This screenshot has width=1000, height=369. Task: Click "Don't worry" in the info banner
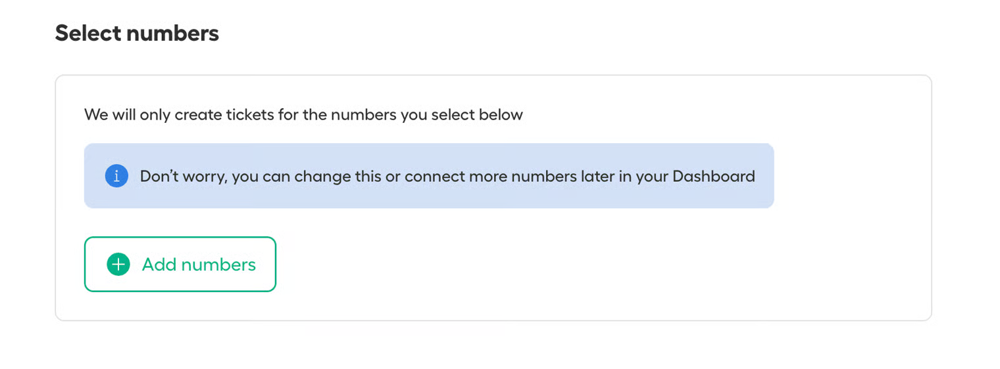180,177
